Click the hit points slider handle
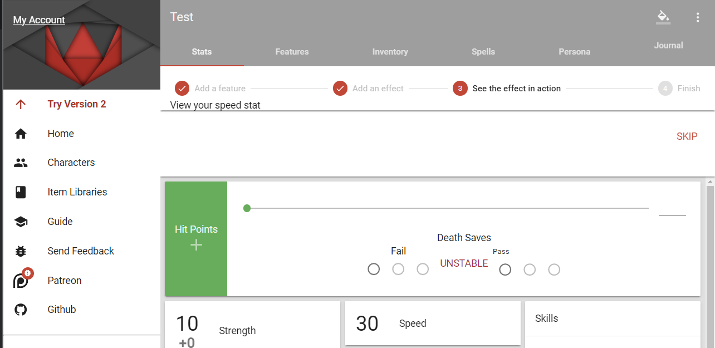Image resolution: width=715 pixels, height=348 pixels. tap(247, 208)
